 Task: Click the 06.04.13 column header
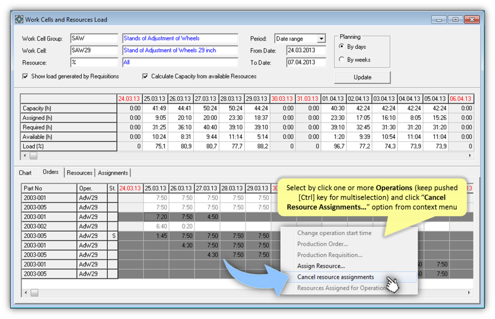click(461, 99)
